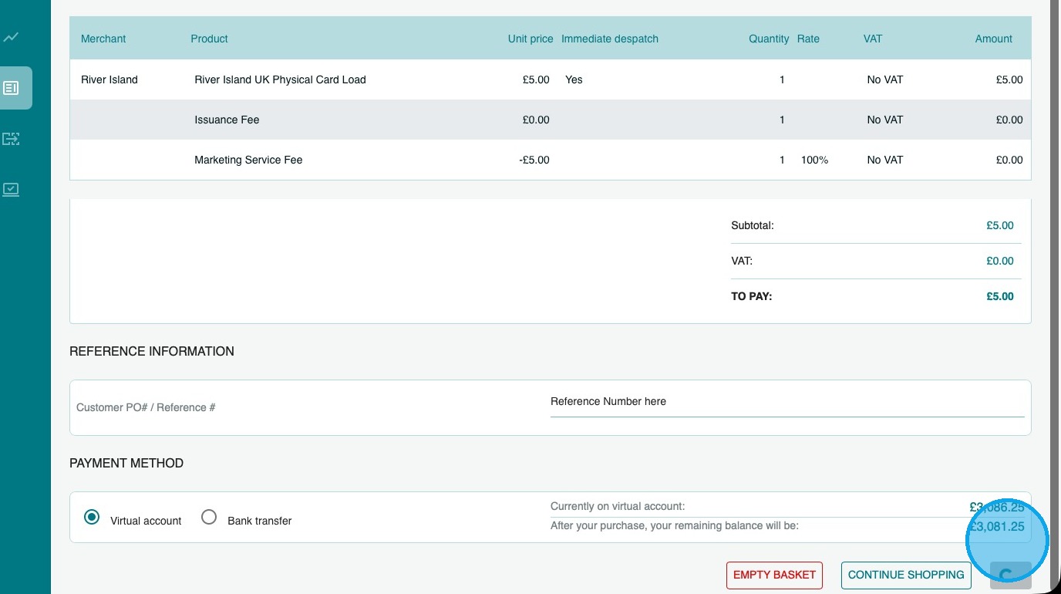Click the 100% rate cell

(815, 160)
